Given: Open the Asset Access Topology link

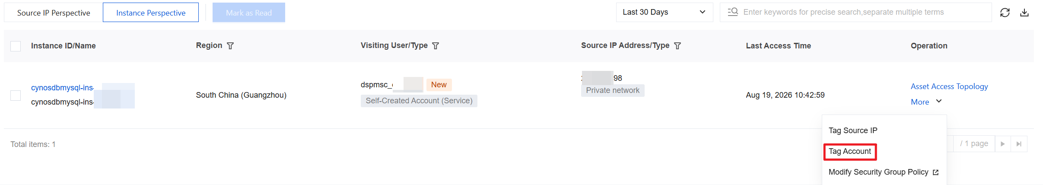Looking at the screenshot, I should click(949, 86).
